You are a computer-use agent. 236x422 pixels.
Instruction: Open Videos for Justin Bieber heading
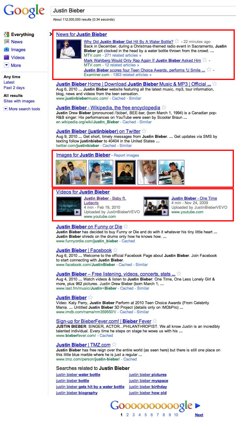pyautogui.click(x=83, y=192)
